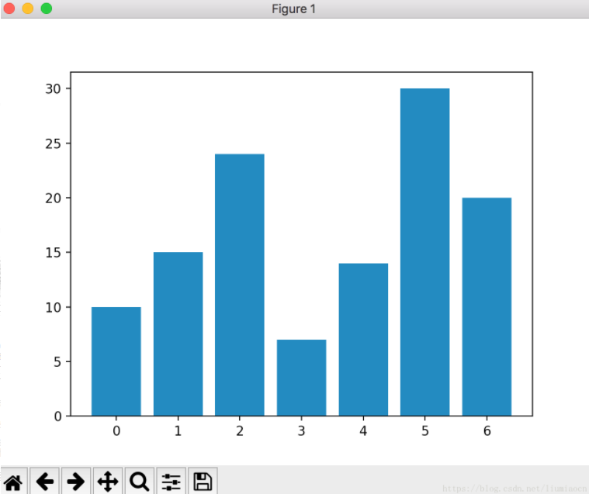Click the shortest bar at x value 3
Viewport: 589px width, 494px height.
pyautogui.click(x=302, y=378)
